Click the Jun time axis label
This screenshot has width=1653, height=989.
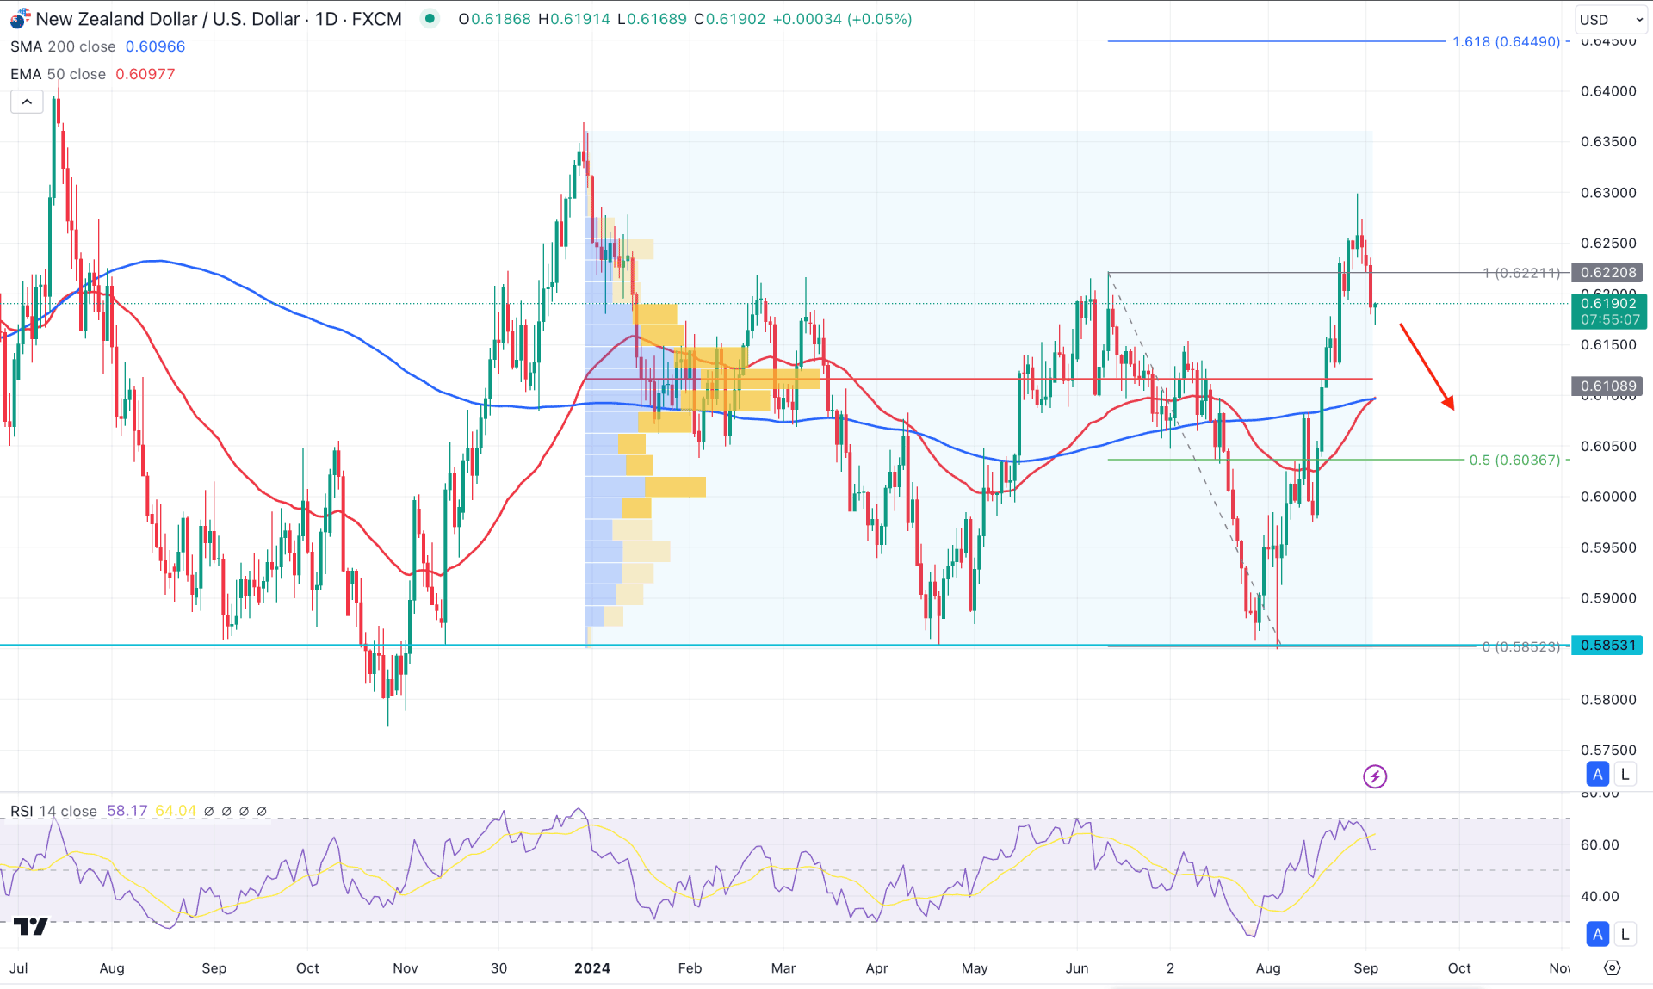click(1077, 968)
